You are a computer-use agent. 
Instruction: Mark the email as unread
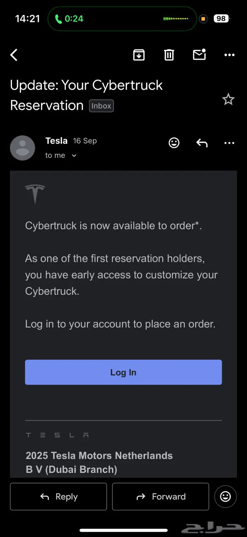pos(199,54)
